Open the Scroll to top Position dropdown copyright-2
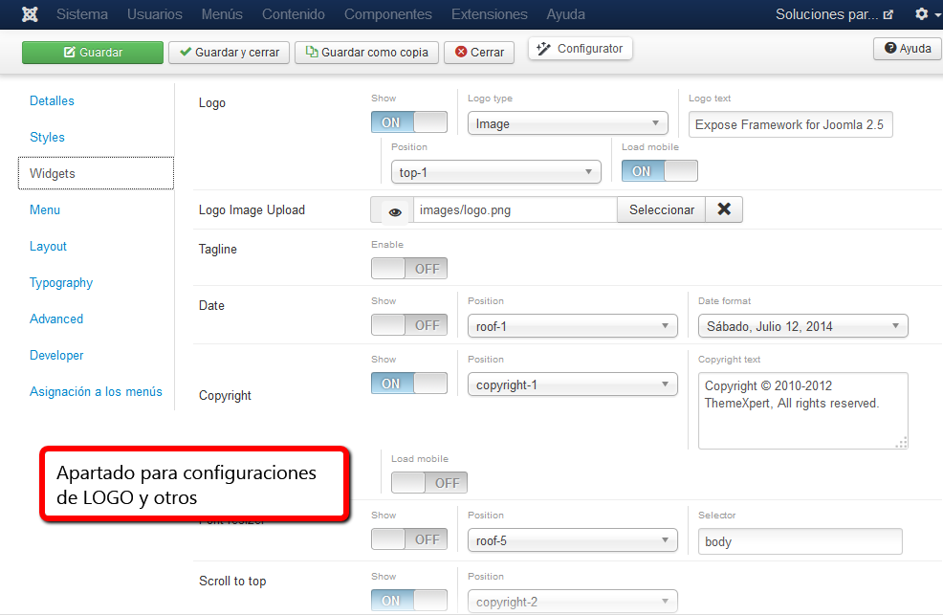The image size is (943, 615). [x=573, y=602]
